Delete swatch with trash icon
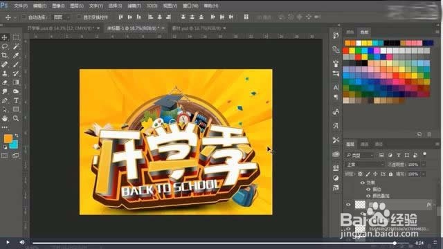443x249 pixels. pyautogui.click(x=429, y=134)
